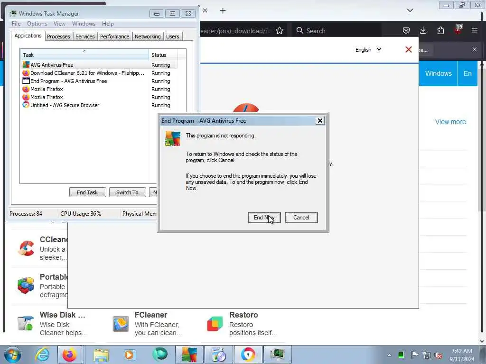Screen dimensions: 486x364
Task: Open the Firefox hamburger menu
Action: 475,30
